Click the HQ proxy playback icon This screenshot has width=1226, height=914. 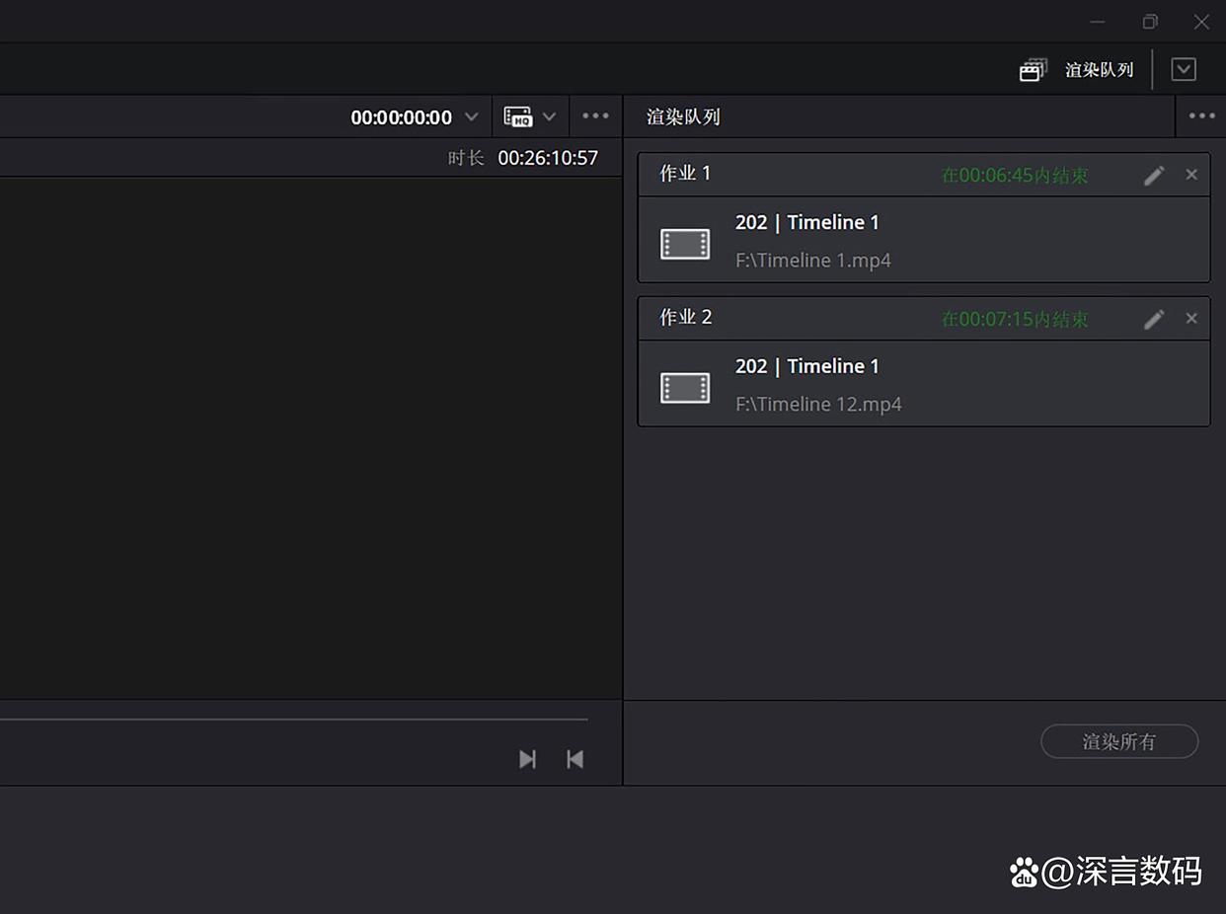click(x=518, y=116)
